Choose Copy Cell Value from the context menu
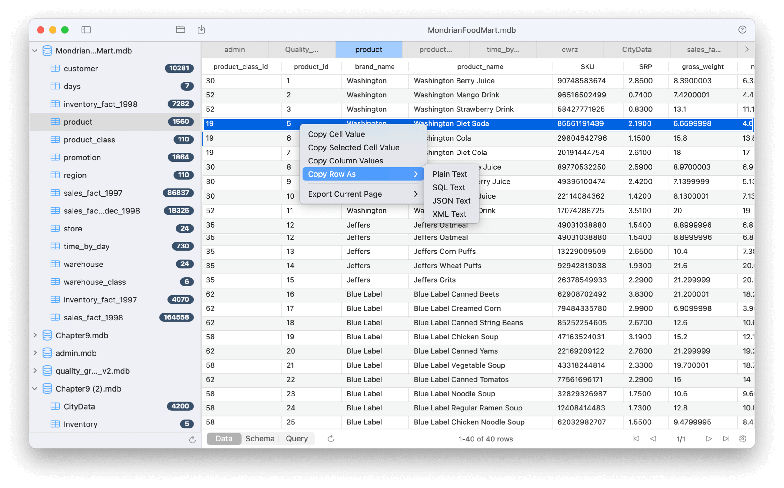The width and height of the screenshot is (784, 488). pyautogui.click(x=336, y=134)
